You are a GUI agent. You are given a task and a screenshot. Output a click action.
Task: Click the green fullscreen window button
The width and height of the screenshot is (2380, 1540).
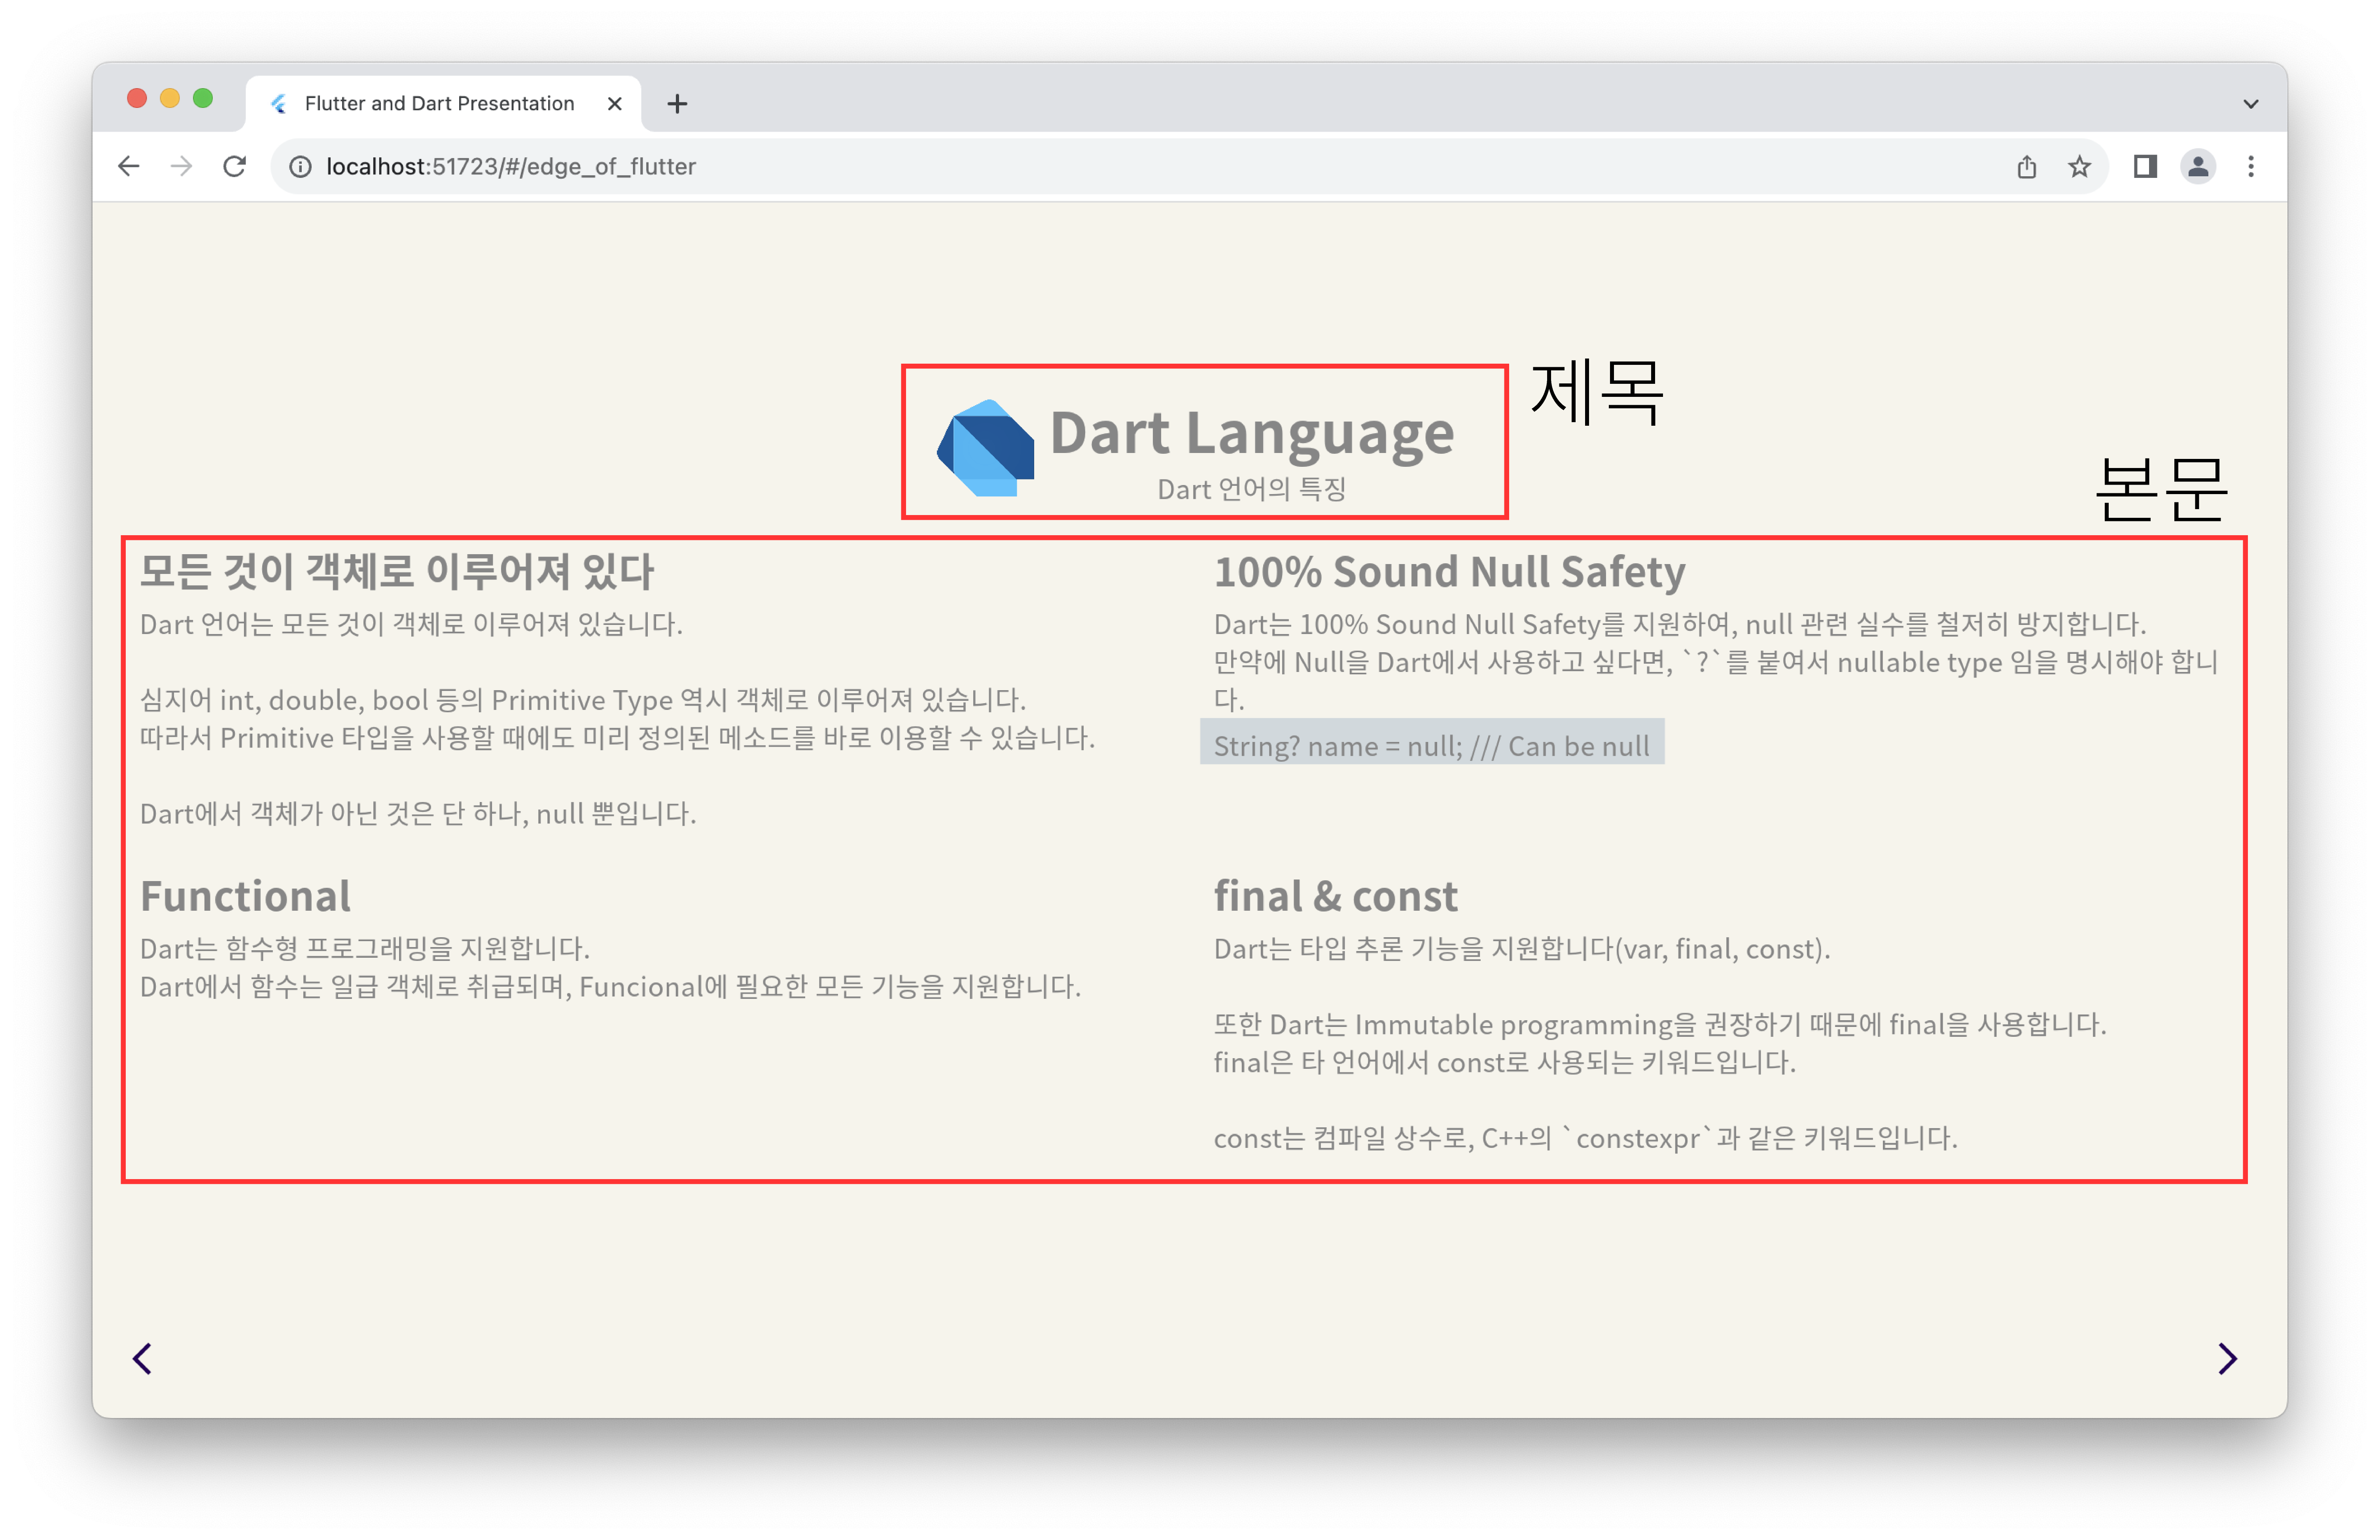point(203,98)
